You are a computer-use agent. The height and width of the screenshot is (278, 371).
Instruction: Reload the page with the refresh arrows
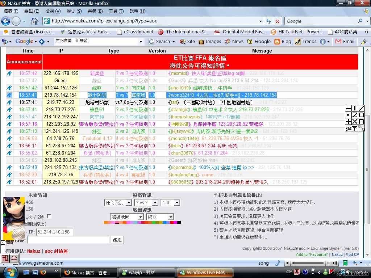click(268, 21)
